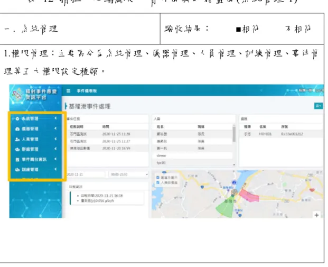Click the 事件儀表板 title in top bar
Viewport: 328px width, 267px height.
point(87,91)
